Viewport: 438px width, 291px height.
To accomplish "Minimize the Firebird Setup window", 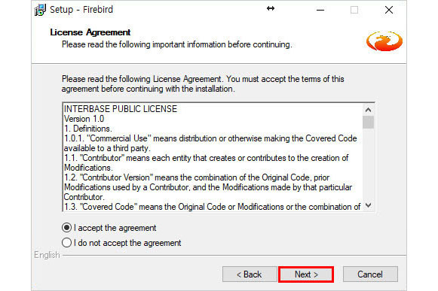I will (x=320, y=10).
